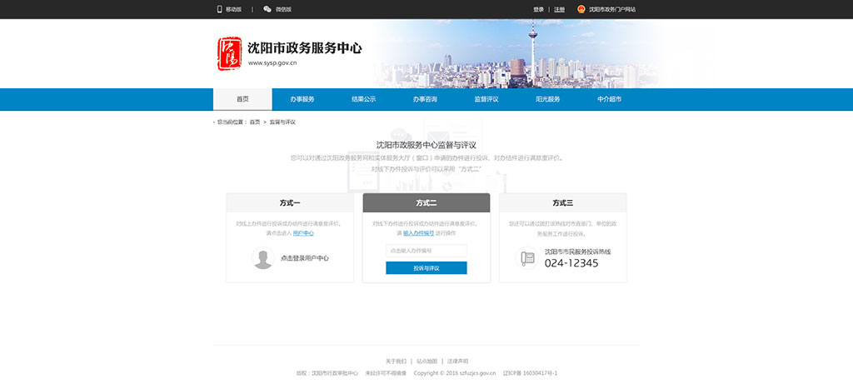Viewport: 853px width, 389px height.
Task: Navigate to 阳光服务 section
Action: pos(547,99)
